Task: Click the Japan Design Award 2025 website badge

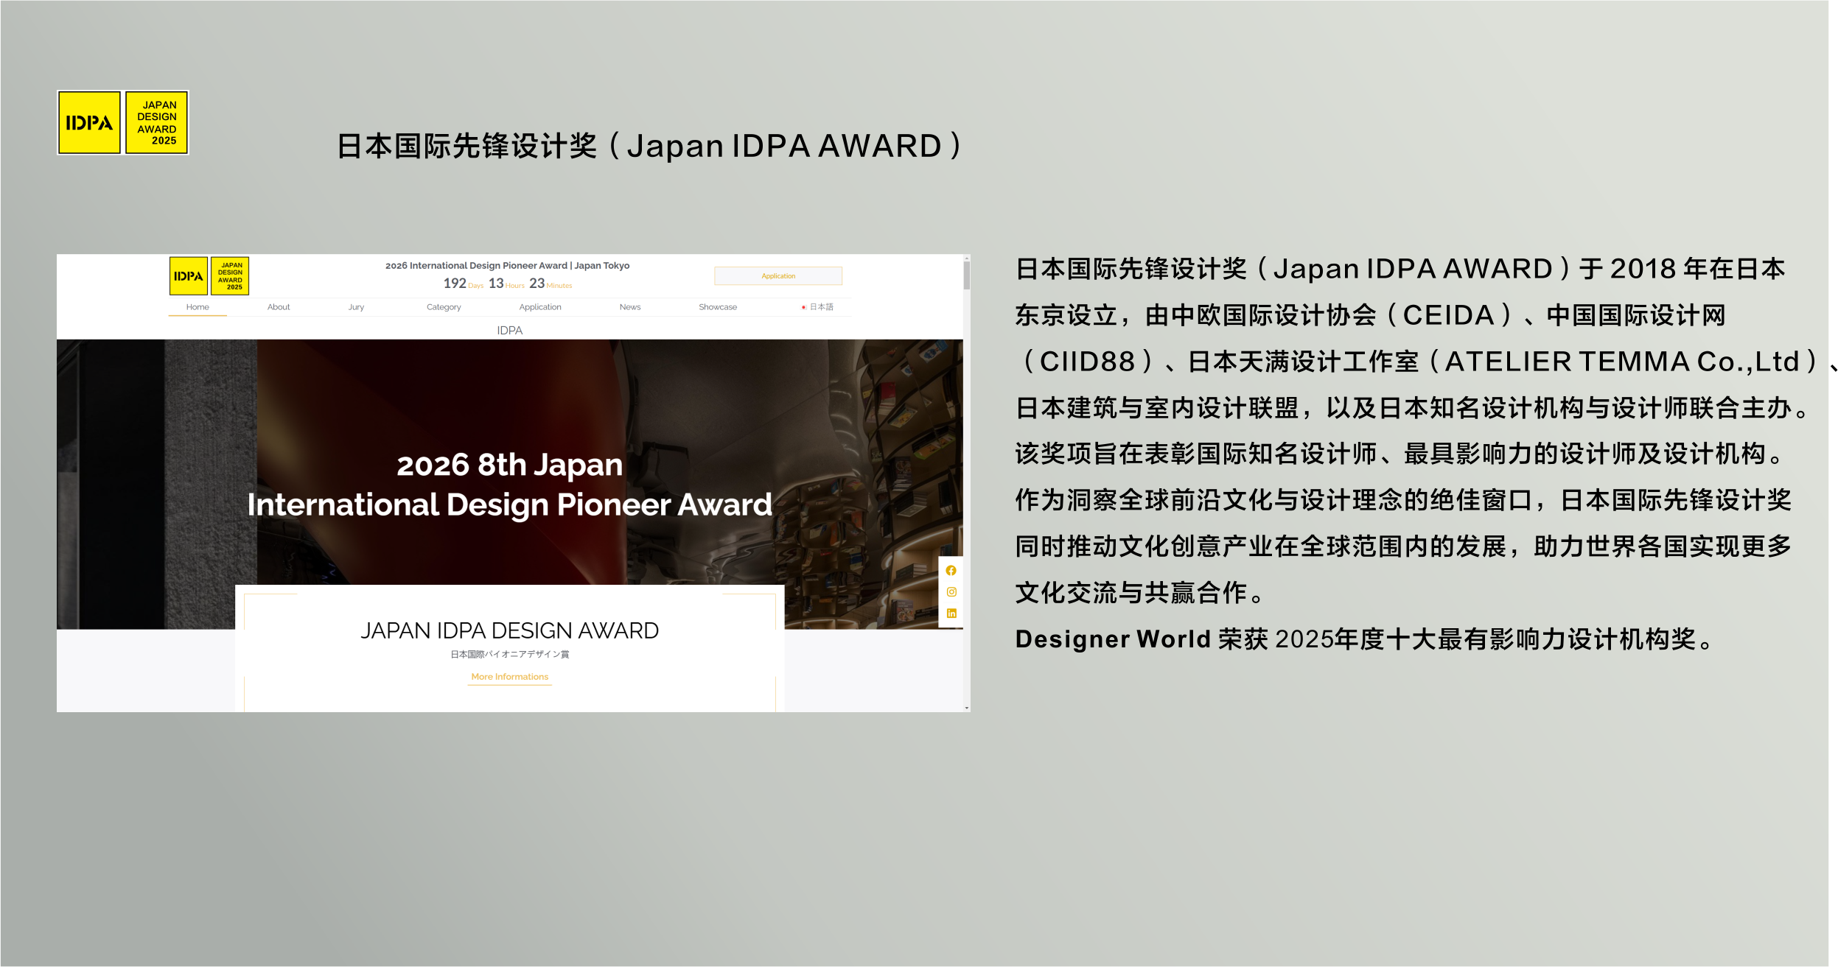Action: tap(230, 276)
